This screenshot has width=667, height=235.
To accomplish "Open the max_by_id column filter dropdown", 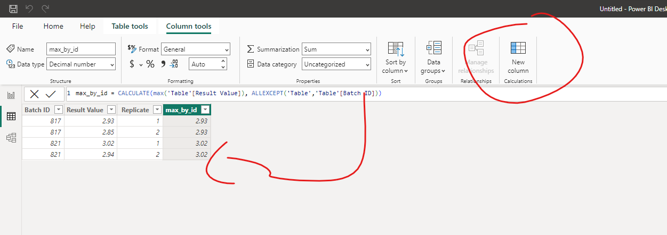I will pos(205,110).
